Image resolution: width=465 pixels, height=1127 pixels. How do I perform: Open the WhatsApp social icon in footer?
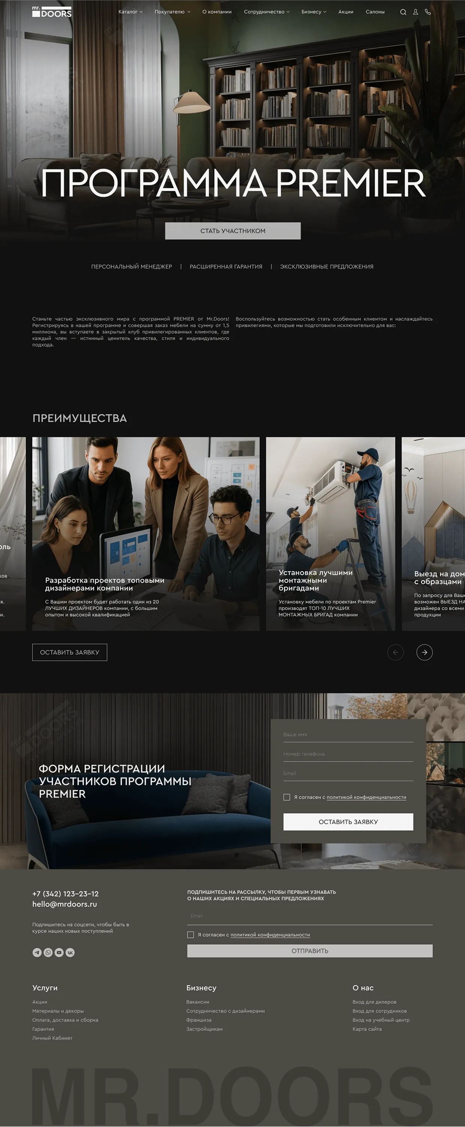48,953
